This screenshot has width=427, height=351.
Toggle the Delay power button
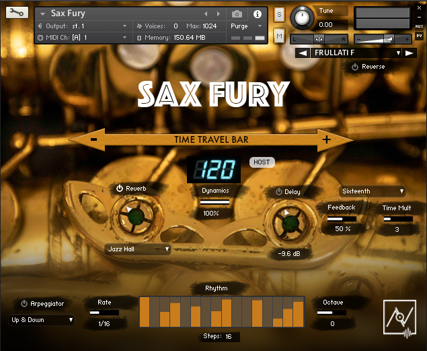[x=278, y=192]
